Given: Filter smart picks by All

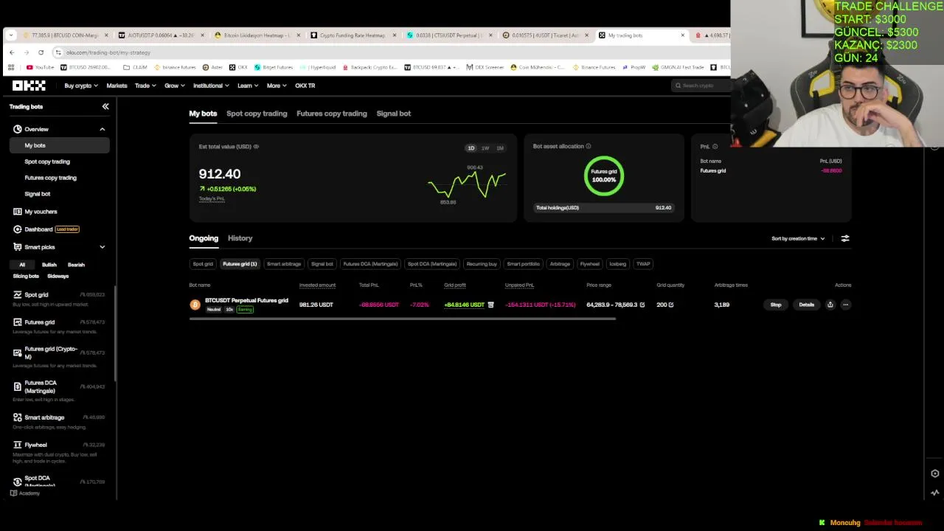Looking at the screenshot, I should coord(22,265).
